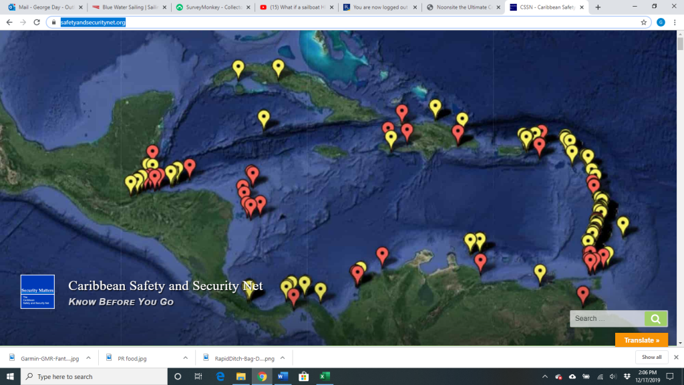
Task: Click the orange Translate button
Action: pyautogui.click(x=641, y=340)
